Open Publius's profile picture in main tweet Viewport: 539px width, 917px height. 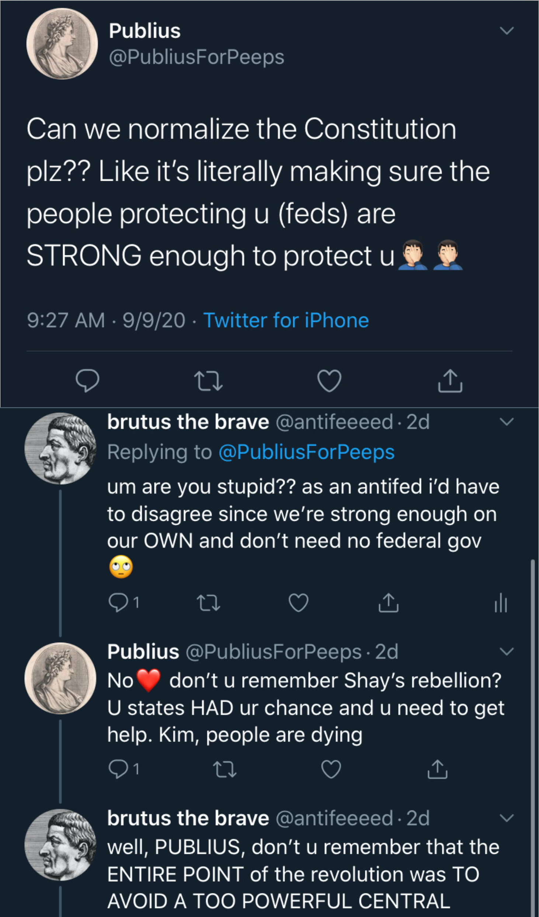click(62, 44)
